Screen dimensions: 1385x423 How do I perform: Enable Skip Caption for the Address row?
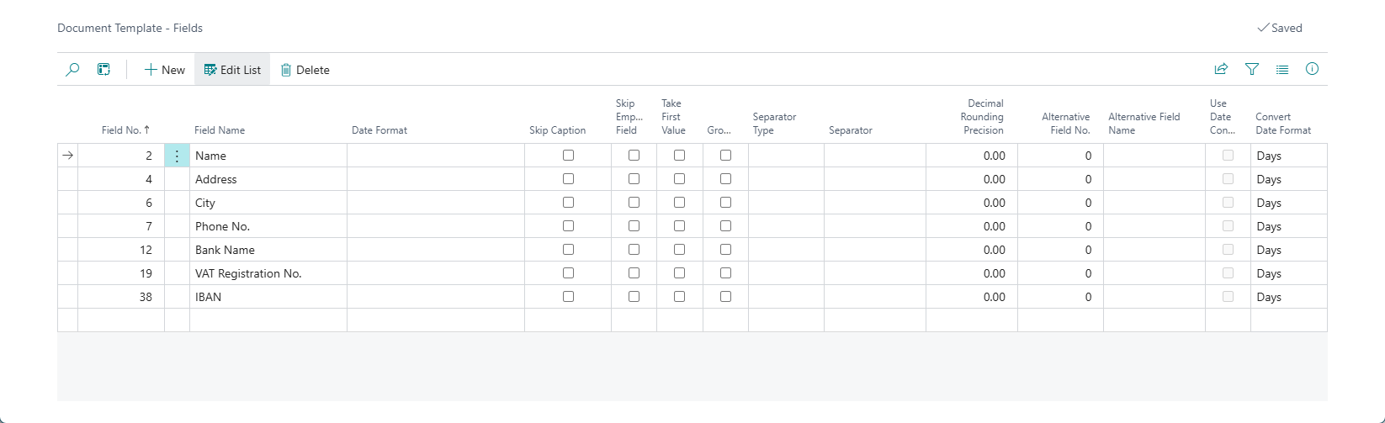click(x=568, y=179)
